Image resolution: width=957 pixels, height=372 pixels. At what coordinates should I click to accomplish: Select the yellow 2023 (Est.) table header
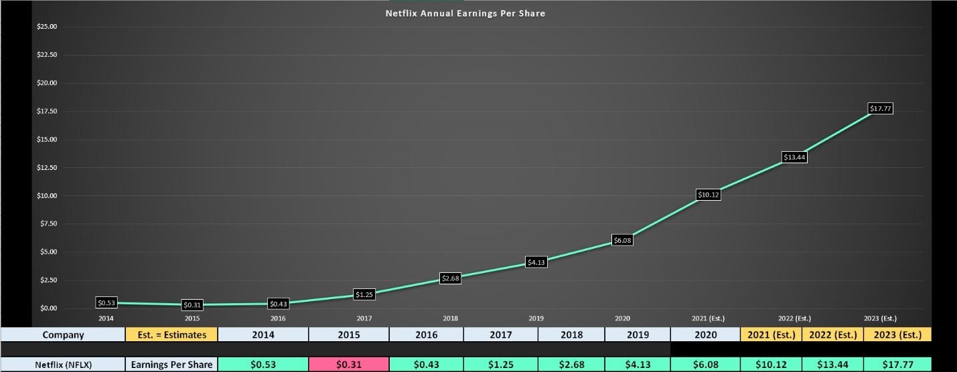point(897,335)
